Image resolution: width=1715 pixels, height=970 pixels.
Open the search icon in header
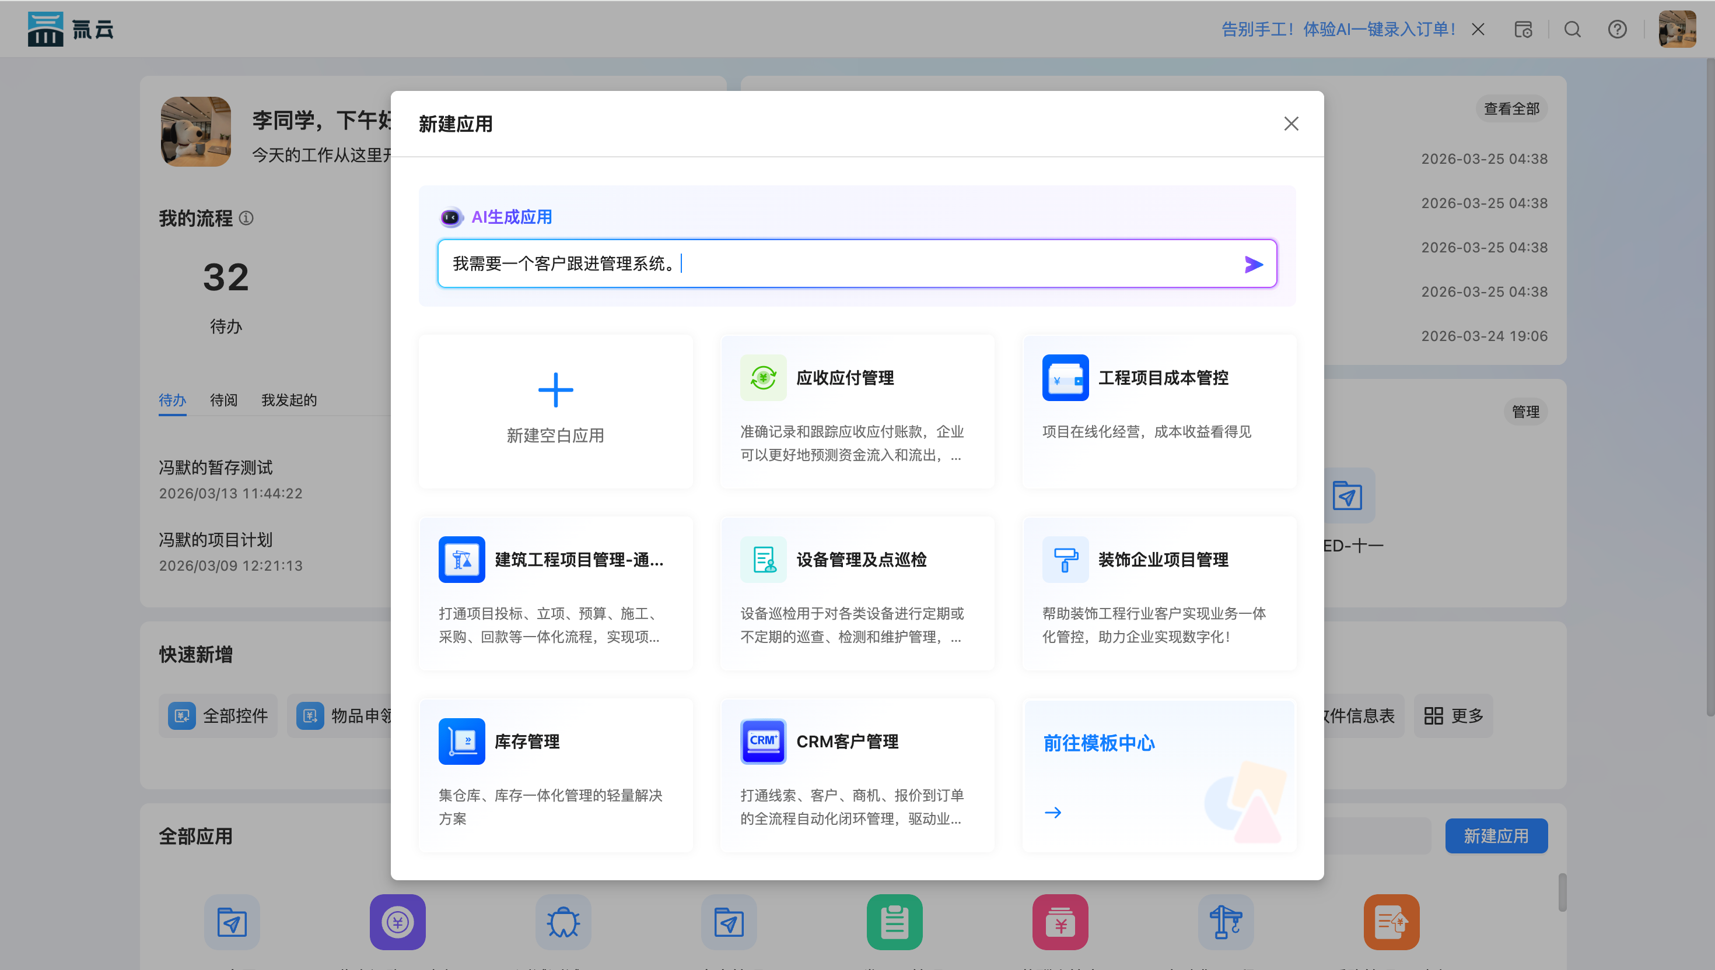click(1572, 29)
